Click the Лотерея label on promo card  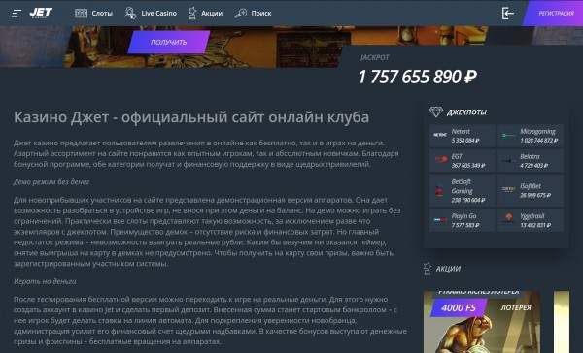516,307
